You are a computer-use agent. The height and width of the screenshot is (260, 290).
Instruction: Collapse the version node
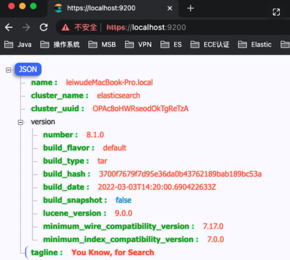[20, 122]
